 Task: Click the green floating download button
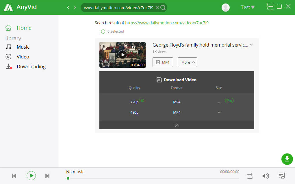click(287, 159)
